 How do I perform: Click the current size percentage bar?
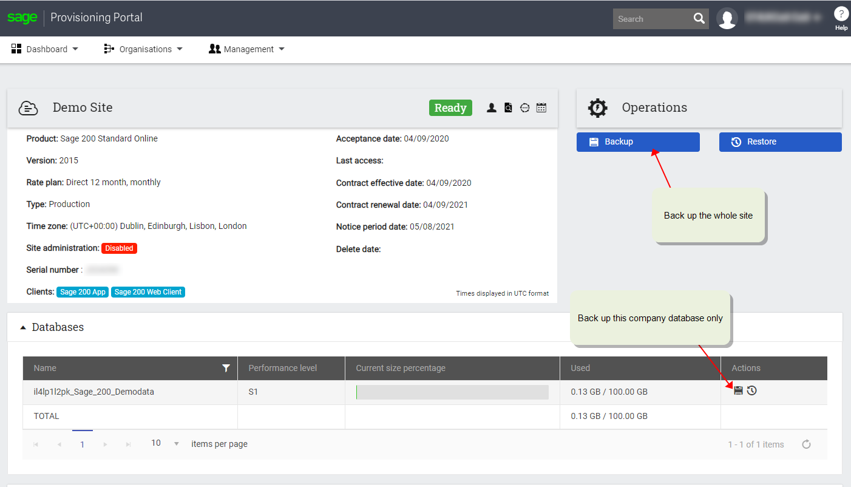coord(452,392)
